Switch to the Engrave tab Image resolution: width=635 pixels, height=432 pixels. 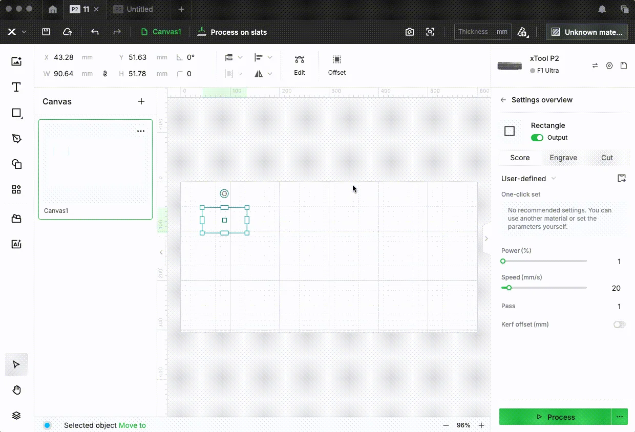click(563, 158)
